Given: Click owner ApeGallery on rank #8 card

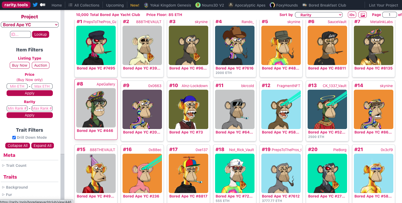Looking at the screenshot, I should click(x=106, y=84).
